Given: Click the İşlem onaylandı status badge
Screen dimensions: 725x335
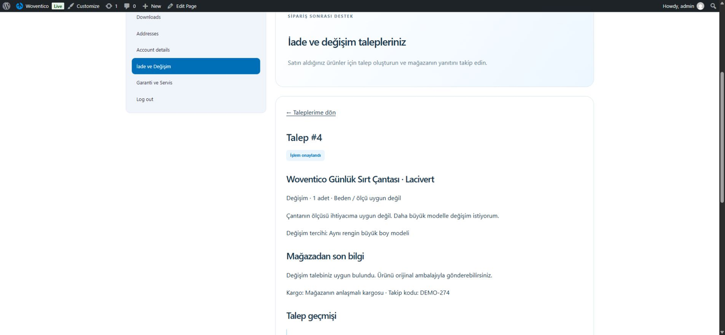Looking at the screenshot, I should point(306,155).
